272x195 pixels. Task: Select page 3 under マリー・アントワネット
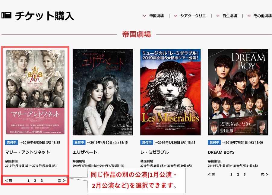click(x=42, y=181)
